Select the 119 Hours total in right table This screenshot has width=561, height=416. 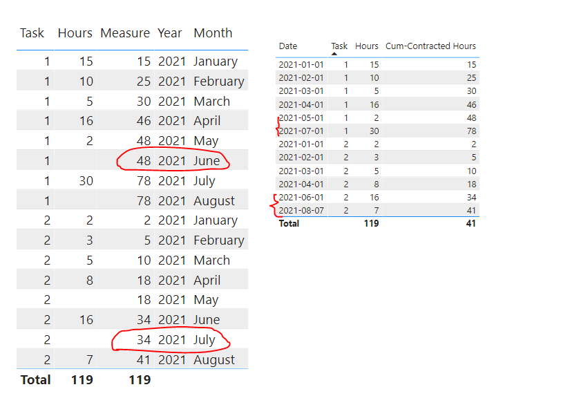[372, 224]
